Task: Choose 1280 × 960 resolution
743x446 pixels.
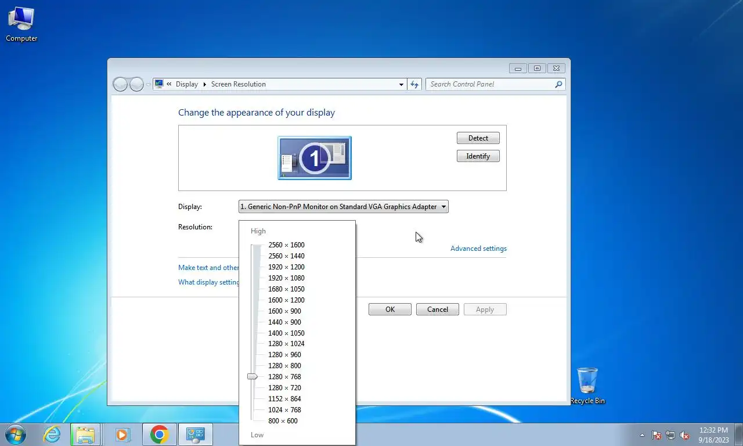Action: tap(284, 355)
